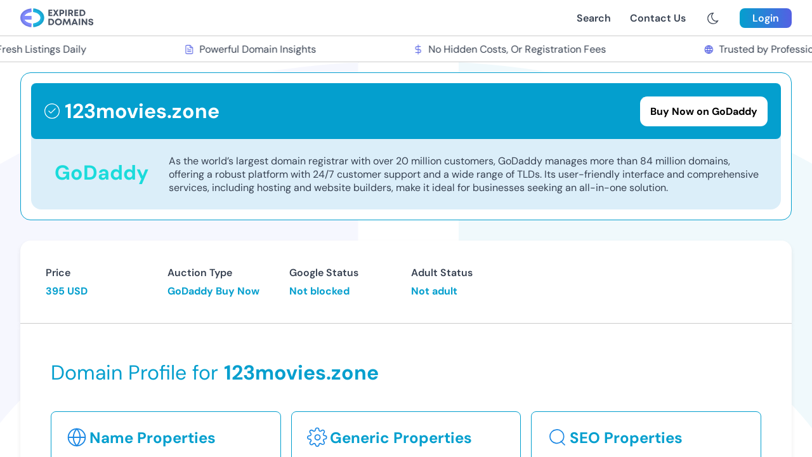Image resolution: width=812 pixels, height=457 pixels.
Task: Open the Expired Domains logo home link
Action: point(57,18)
